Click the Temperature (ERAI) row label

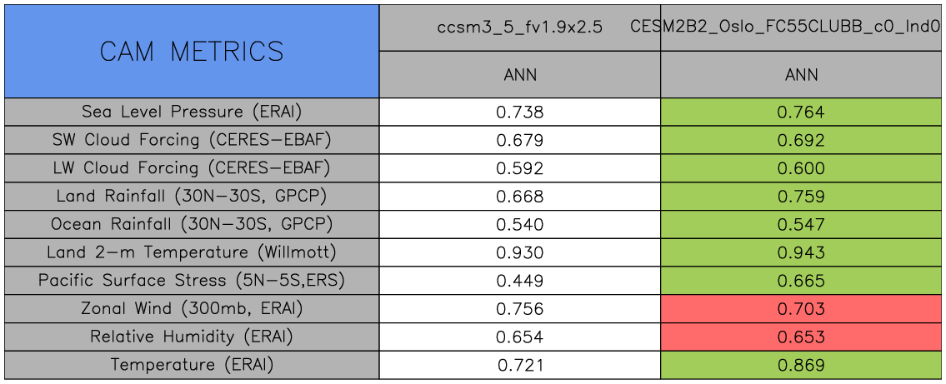click(192, 365)
